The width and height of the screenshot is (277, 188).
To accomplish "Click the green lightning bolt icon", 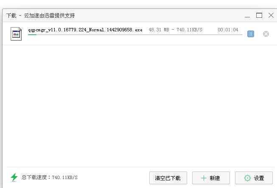I will (14, 177).
